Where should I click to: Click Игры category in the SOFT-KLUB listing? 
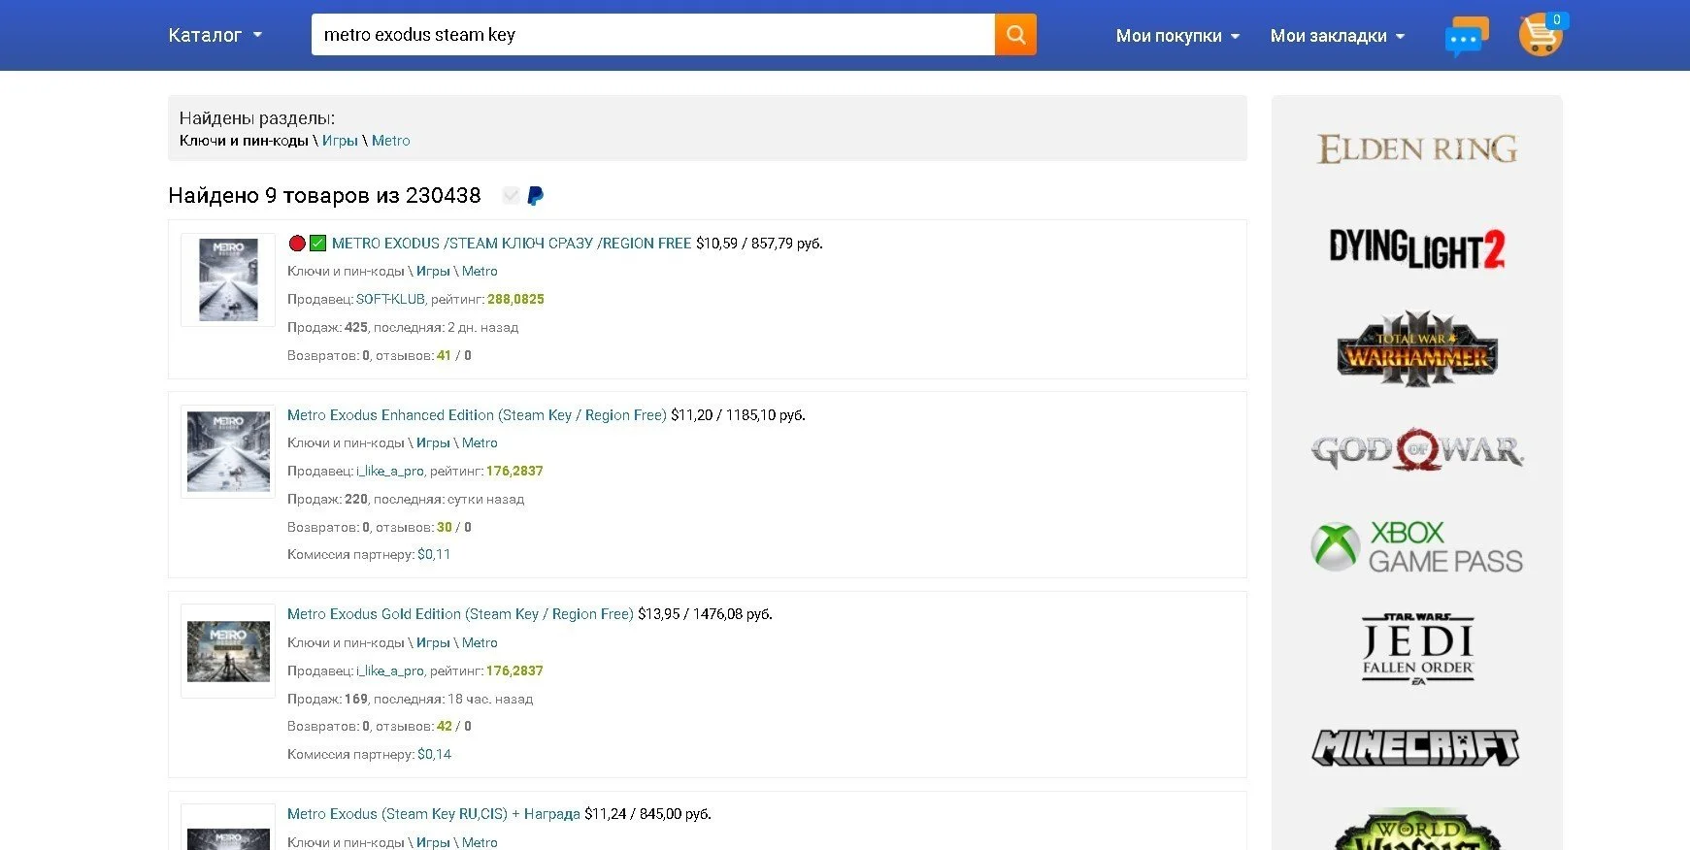pos(433,272)
